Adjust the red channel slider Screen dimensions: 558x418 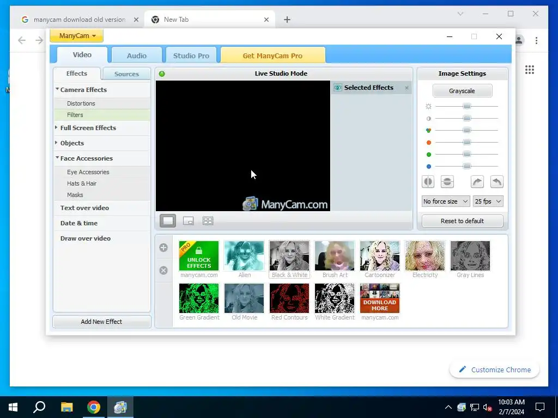[467, 143]
